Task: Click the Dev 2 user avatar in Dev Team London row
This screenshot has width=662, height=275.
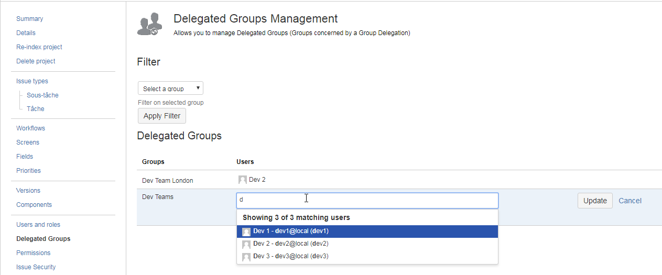Action: point(242,180)
